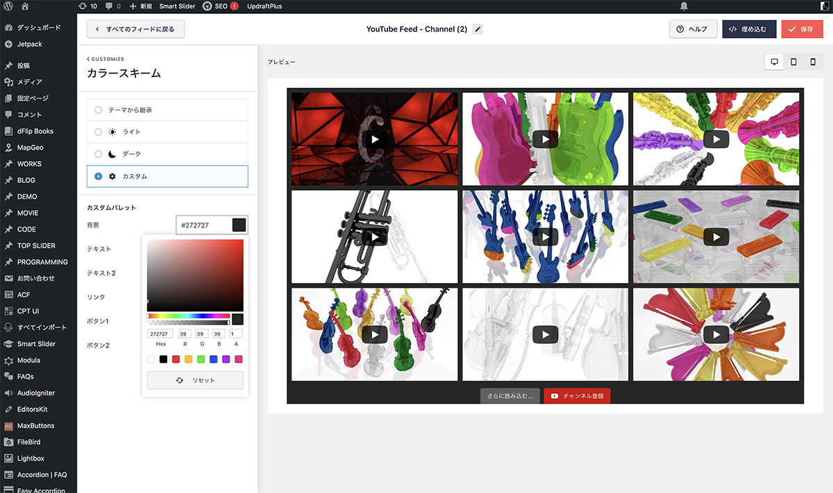Click the WordPress logo icon
Screen dimensions: 833x493
[x=8, y=6]
